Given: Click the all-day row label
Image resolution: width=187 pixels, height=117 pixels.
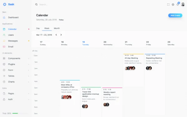Looking at the screenshot, I should pyautogui.click(x=35, y=51).
